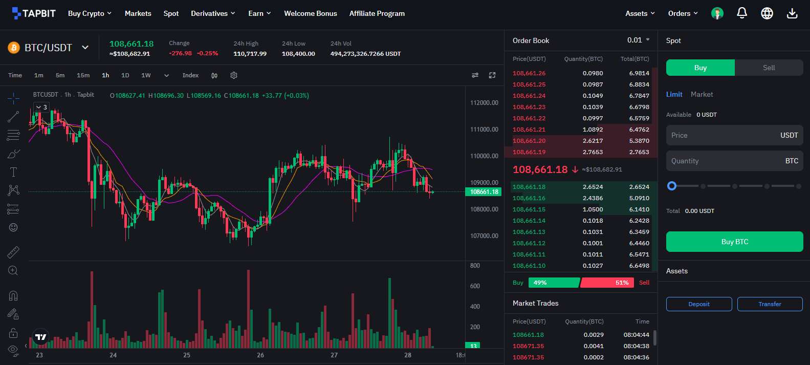Open the Orders dropdown
810x365 pixels.
(683, 13)
